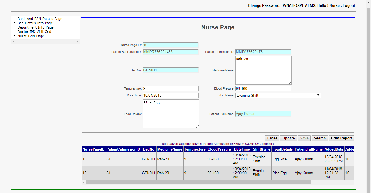Viewport: 371px width, 193px height.
Task: Click the disabled Save button
Action: pyautogui.click(x=304, y=138)
